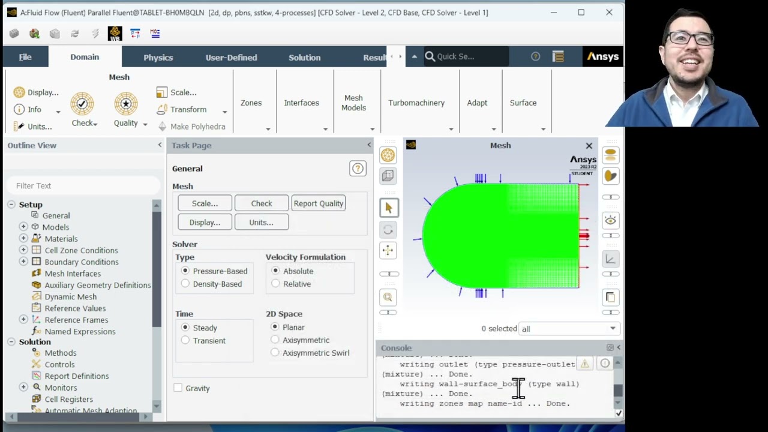Open Task Page help question icon
Image resolution: width=768 pixels, height=432 pixels.
click(358, 169)
